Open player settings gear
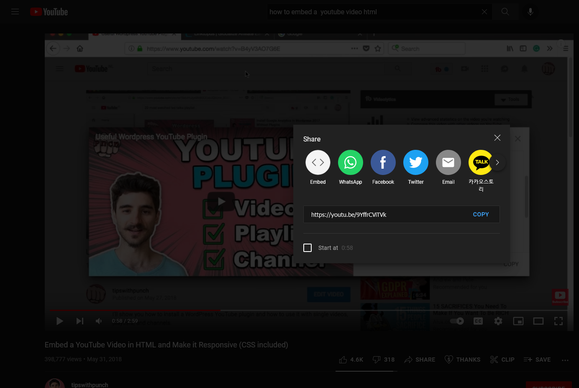Image resolution: width=579 pixels, height=388 pixels. point(498,321)
